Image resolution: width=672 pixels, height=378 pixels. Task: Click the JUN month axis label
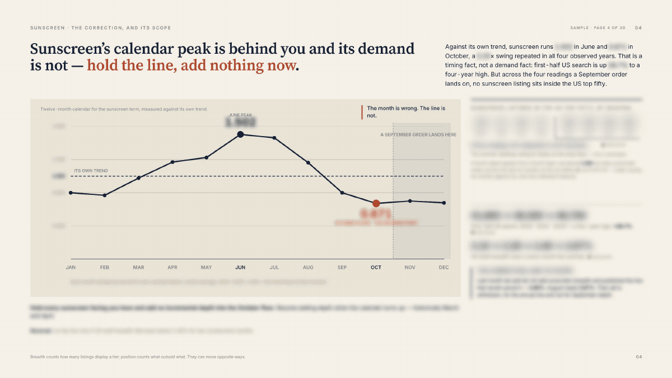tap(240, 268)
